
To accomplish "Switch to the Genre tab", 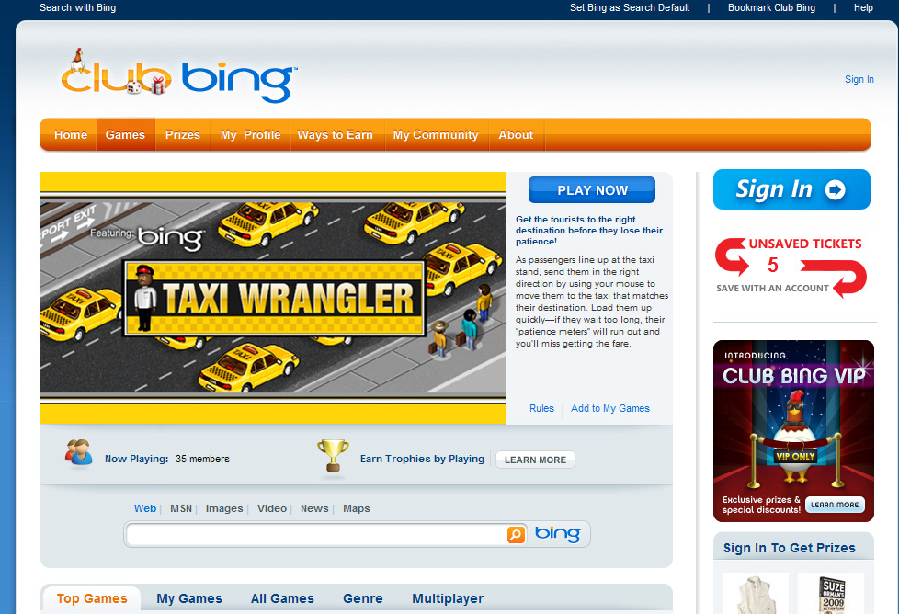I will (363, 598).
